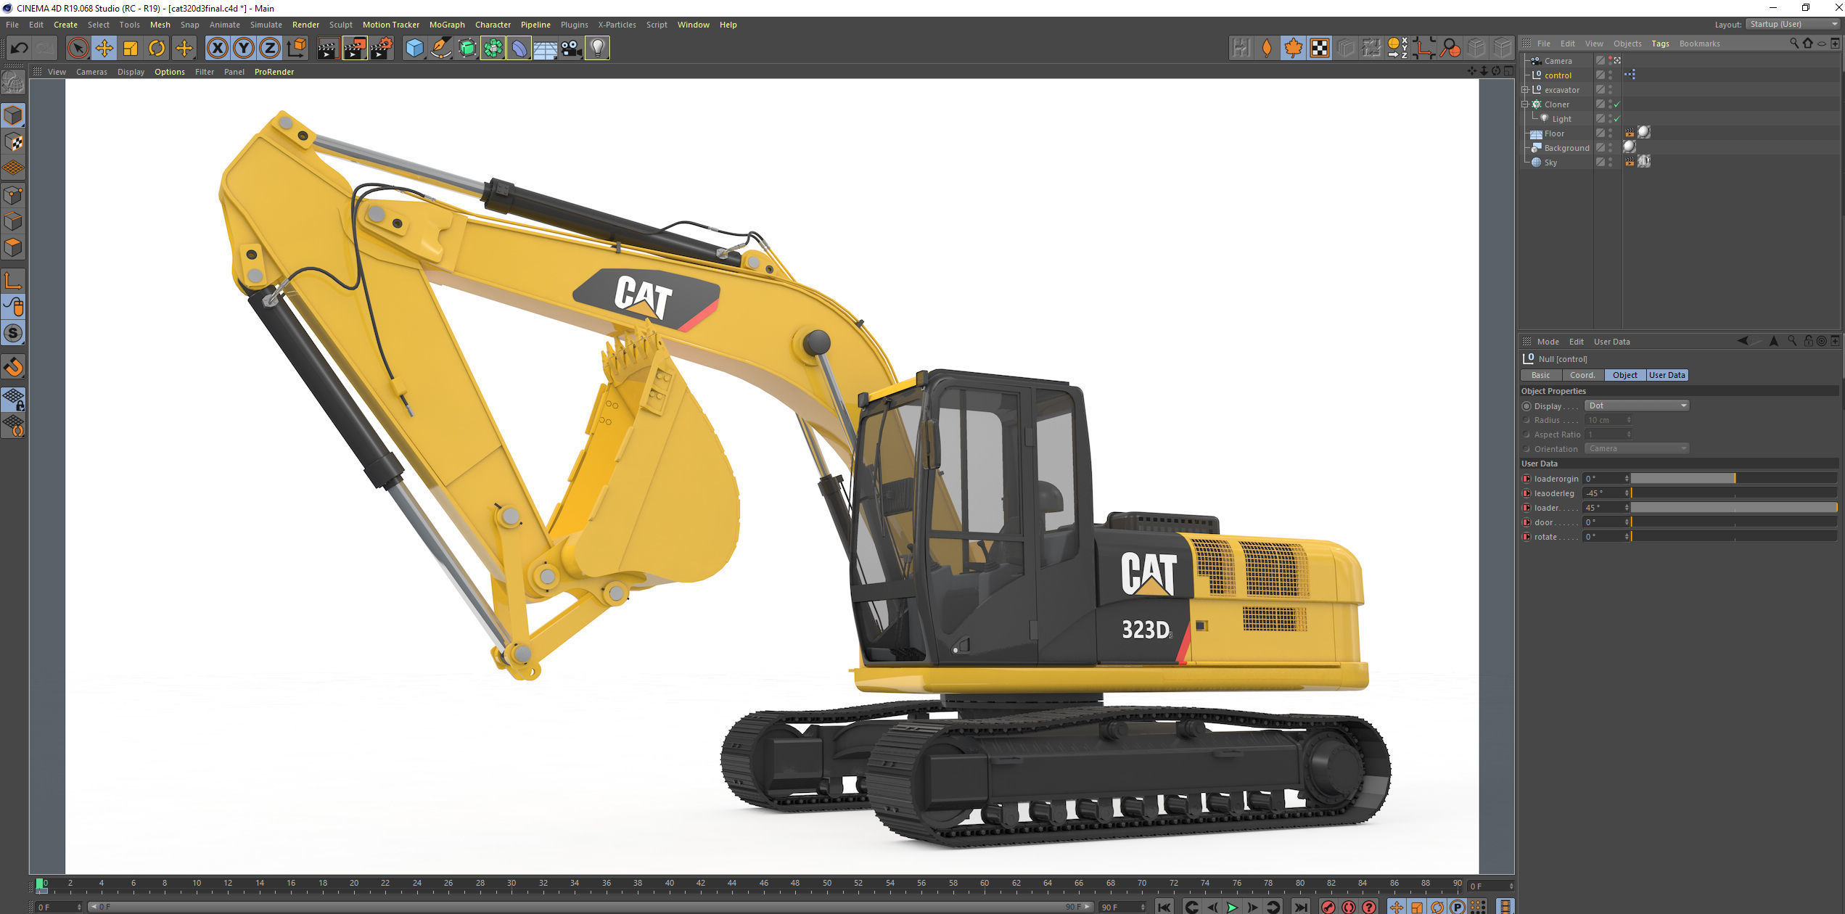
Task: Open the Subdivision Surface generators icon
Action: (x=467, y=49)
